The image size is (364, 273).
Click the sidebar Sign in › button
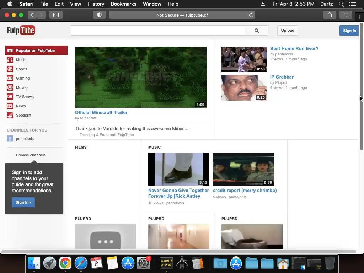[23, 202]
